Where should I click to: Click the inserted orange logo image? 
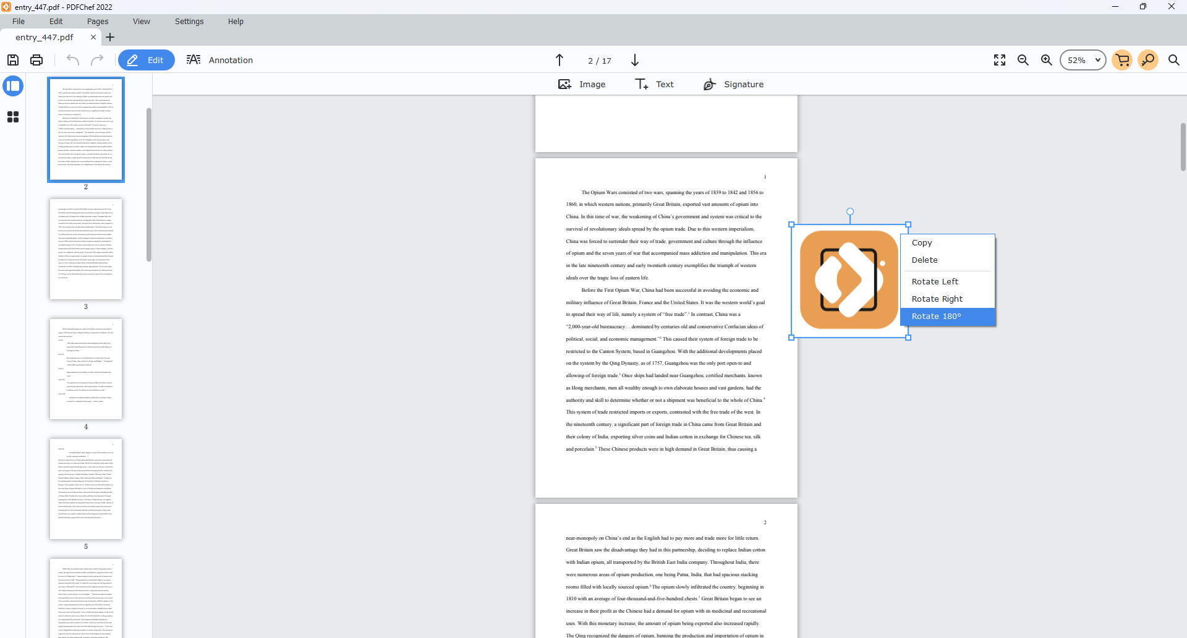(x=849, y=280)
